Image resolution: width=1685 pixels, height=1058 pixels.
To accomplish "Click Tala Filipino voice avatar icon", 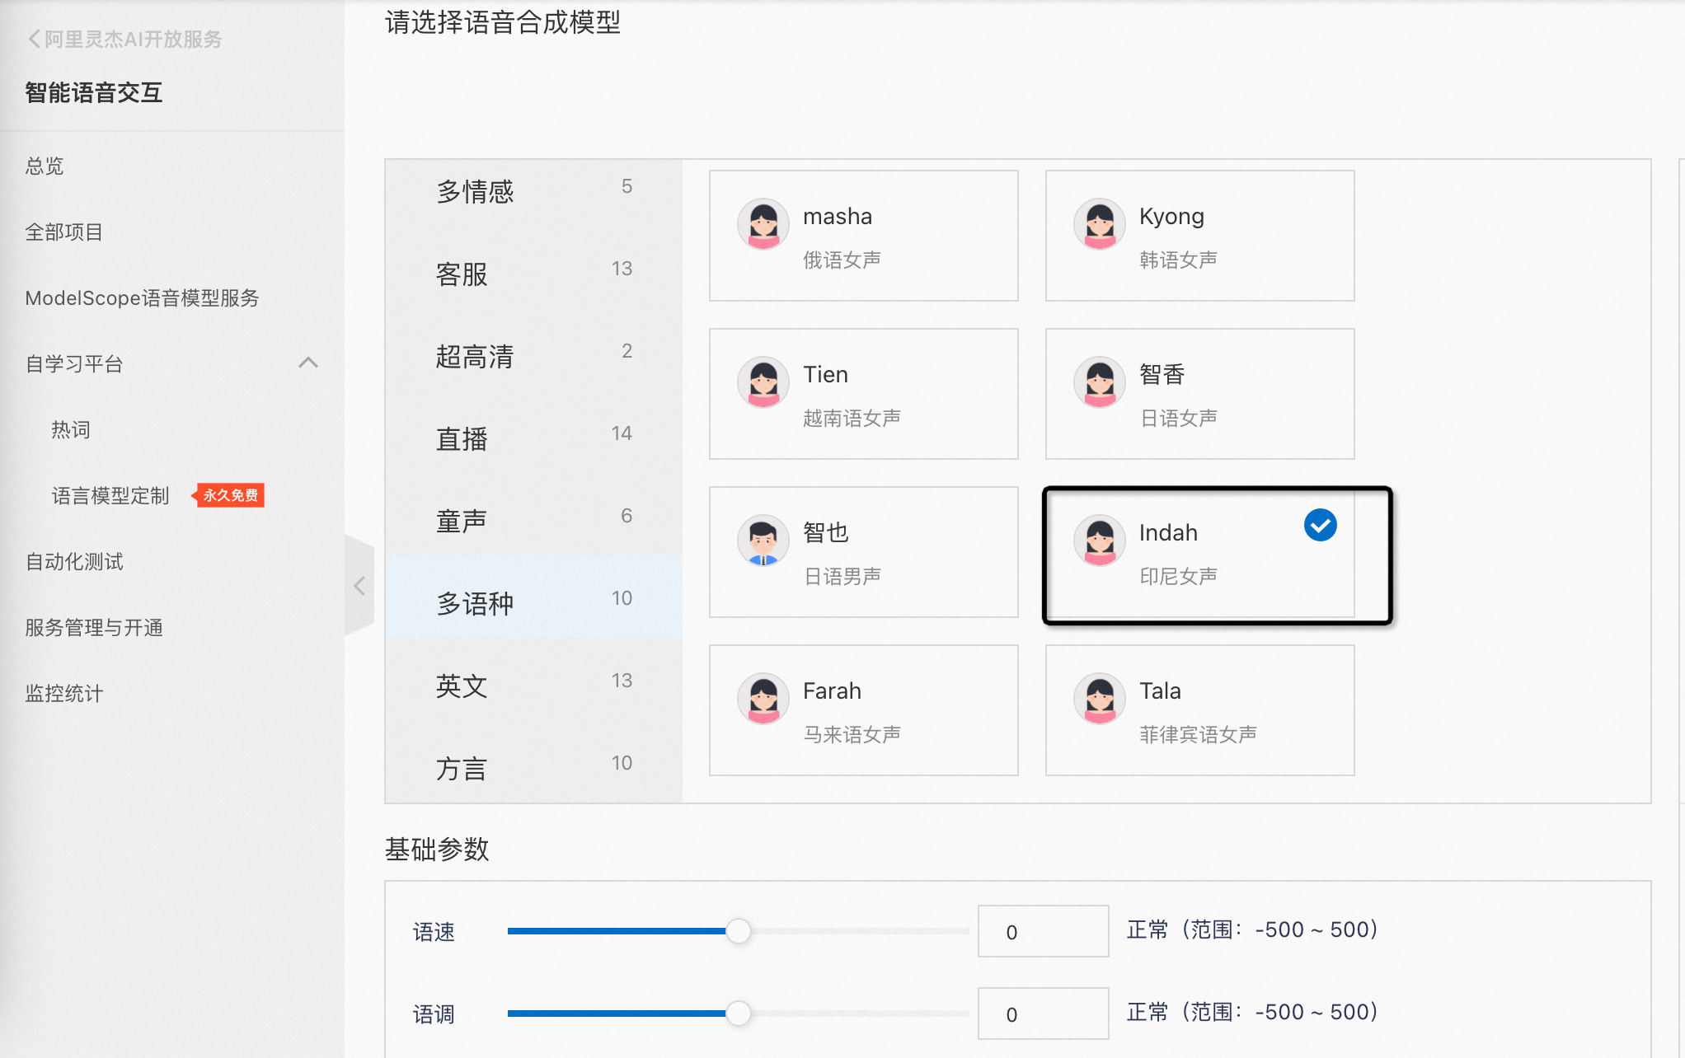I will pyautogui.click(x=1100, y=698).
